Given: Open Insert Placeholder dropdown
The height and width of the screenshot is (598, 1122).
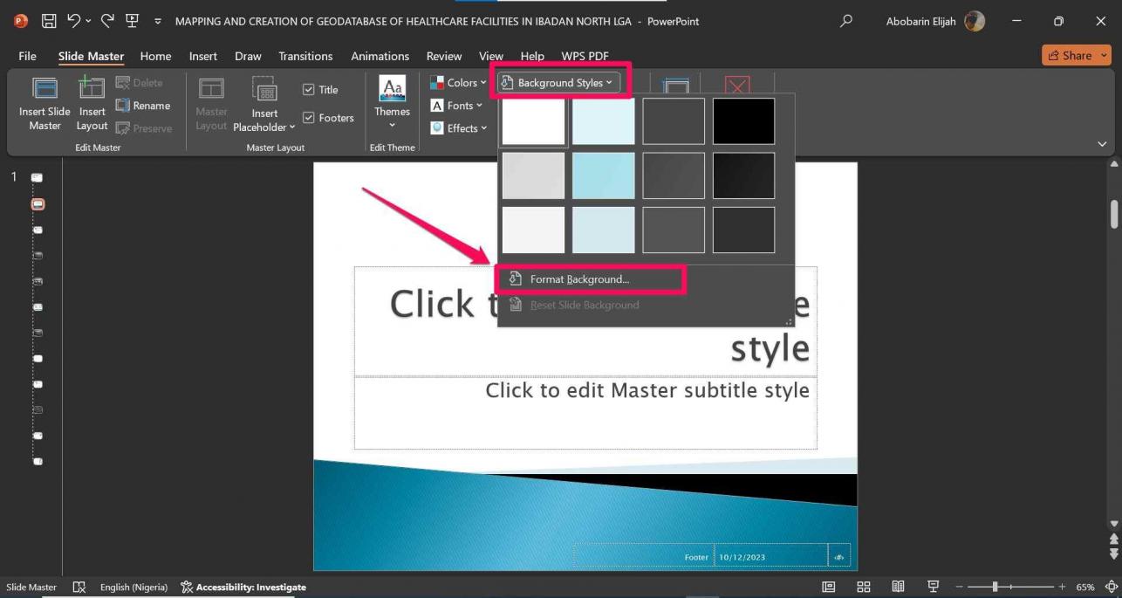Looking at the screenshot, I should click(x=264, y=103).
